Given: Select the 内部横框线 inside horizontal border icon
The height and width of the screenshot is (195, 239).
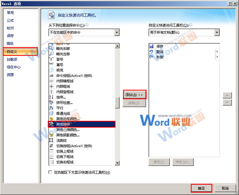Looking at the screenshot, I should (x=51, y=81).
